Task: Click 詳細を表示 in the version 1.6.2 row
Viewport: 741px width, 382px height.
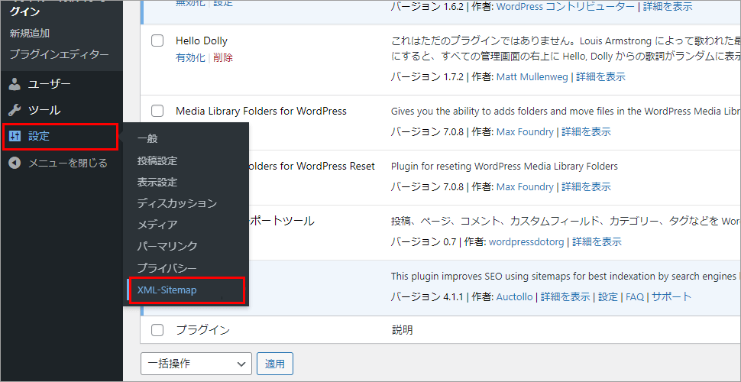Action: 668,6
